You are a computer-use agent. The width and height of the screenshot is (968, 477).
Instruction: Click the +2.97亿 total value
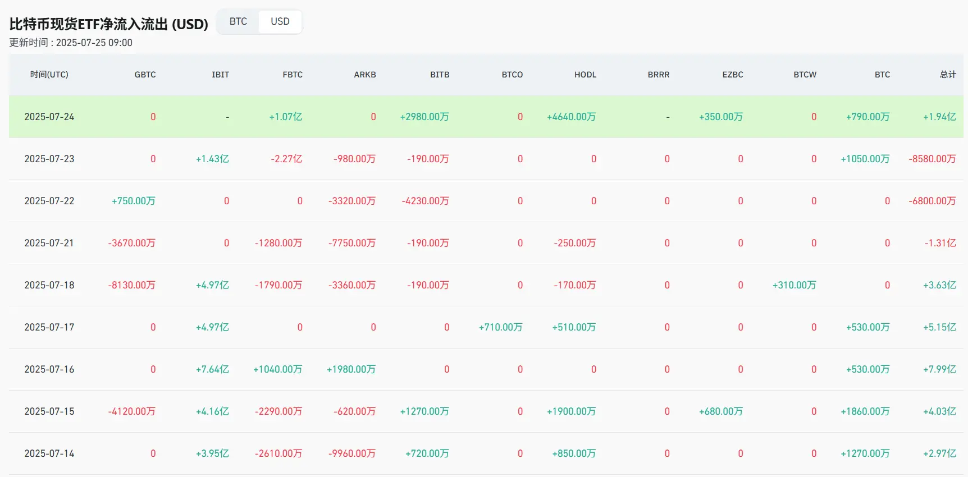pyautogui.click(x=940, y=453)
